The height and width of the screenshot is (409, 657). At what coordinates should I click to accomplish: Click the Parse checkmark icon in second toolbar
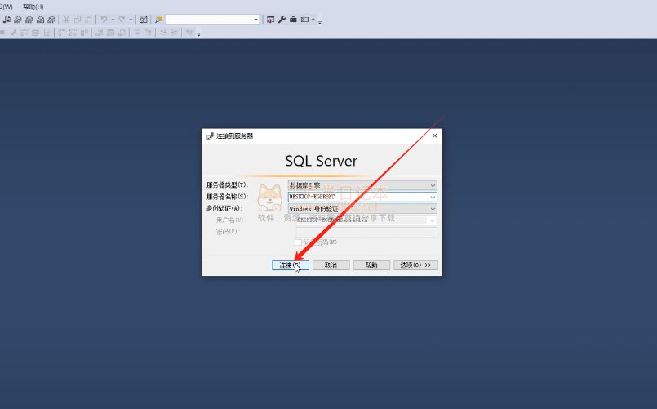pos(13,33)
